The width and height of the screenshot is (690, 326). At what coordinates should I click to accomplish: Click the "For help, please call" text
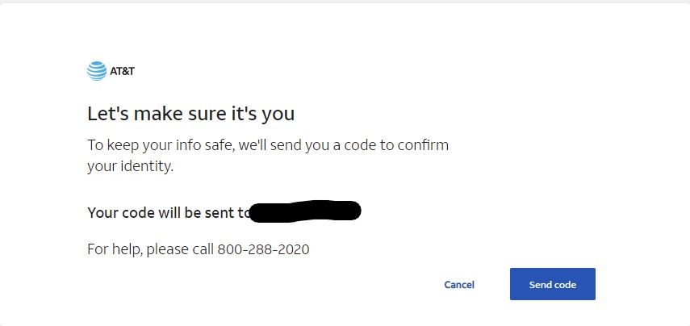click(x=151, y=249)
